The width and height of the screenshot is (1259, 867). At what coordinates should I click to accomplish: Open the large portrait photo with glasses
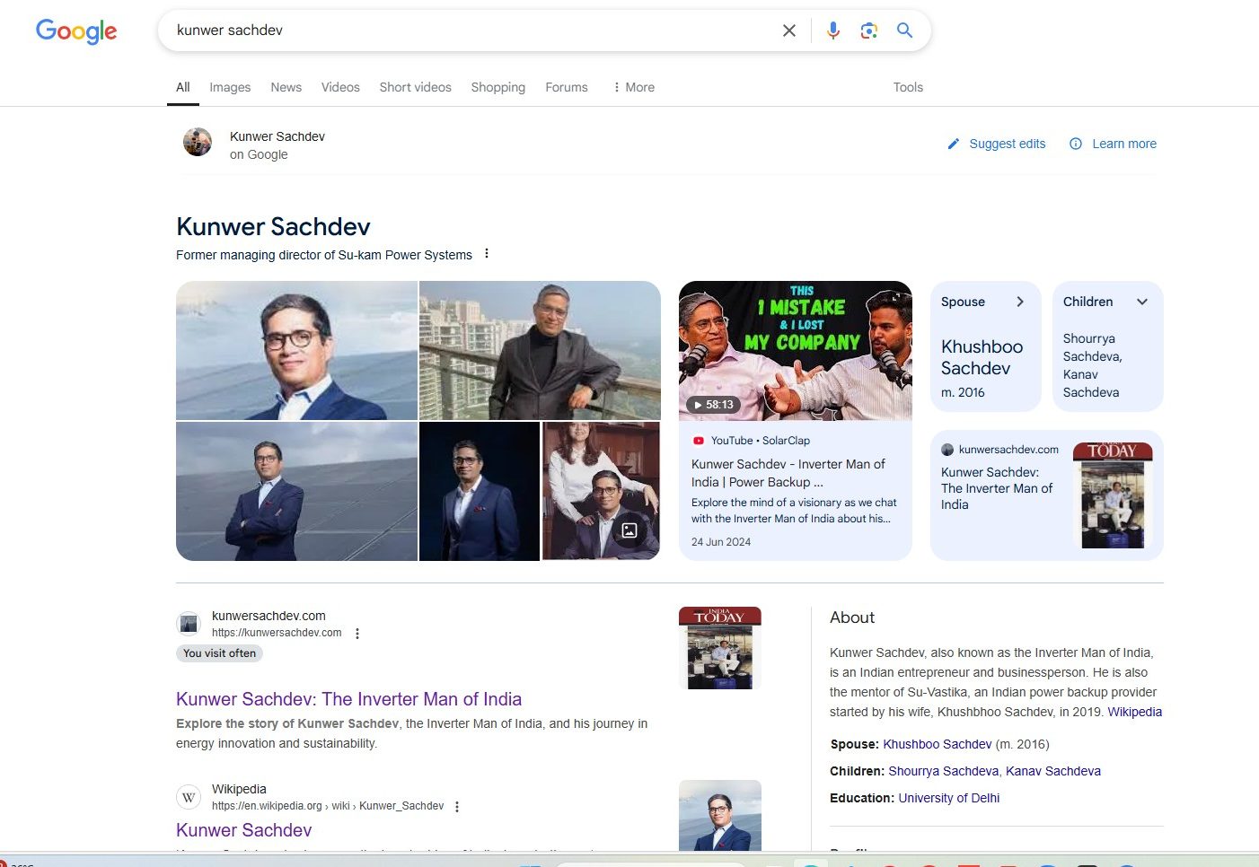point(296,350)
